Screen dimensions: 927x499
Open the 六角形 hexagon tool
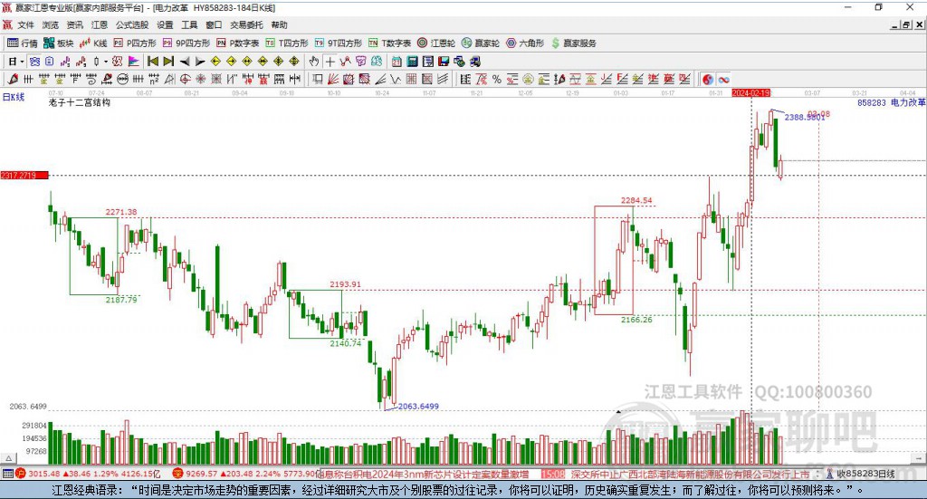pos(525,43)
